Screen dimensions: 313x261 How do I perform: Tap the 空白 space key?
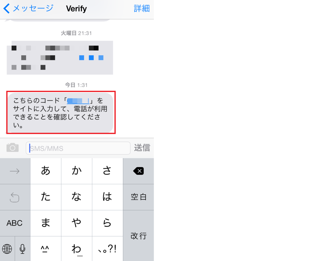pos(138,197)
